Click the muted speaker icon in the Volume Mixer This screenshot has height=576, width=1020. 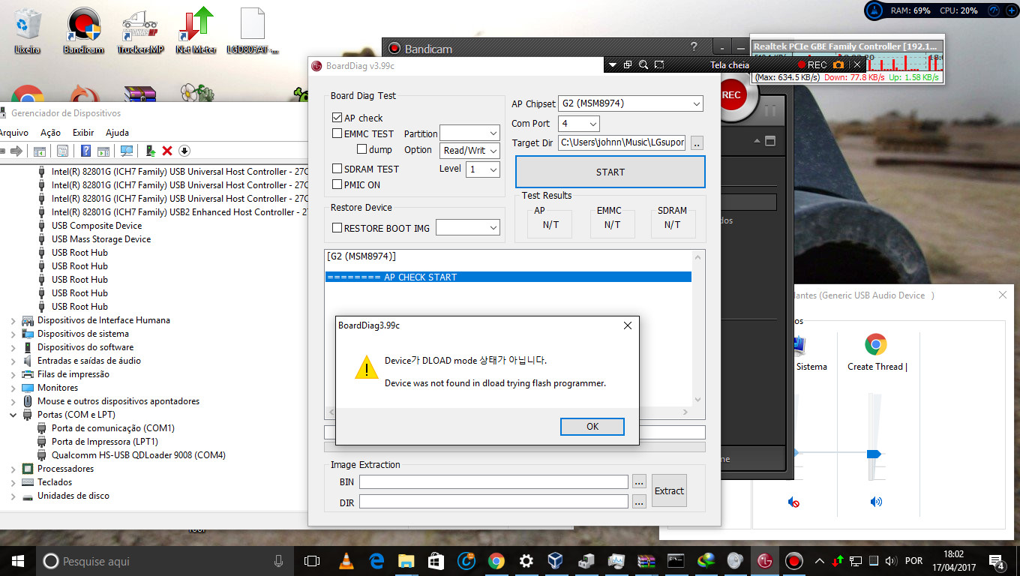[794, 502]
